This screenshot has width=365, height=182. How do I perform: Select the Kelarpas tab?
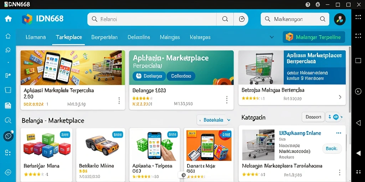pos(200,37)
